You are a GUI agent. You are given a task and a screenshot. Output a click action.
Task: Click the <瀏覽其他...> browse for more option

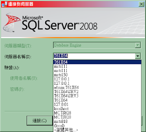coord(97,130)
